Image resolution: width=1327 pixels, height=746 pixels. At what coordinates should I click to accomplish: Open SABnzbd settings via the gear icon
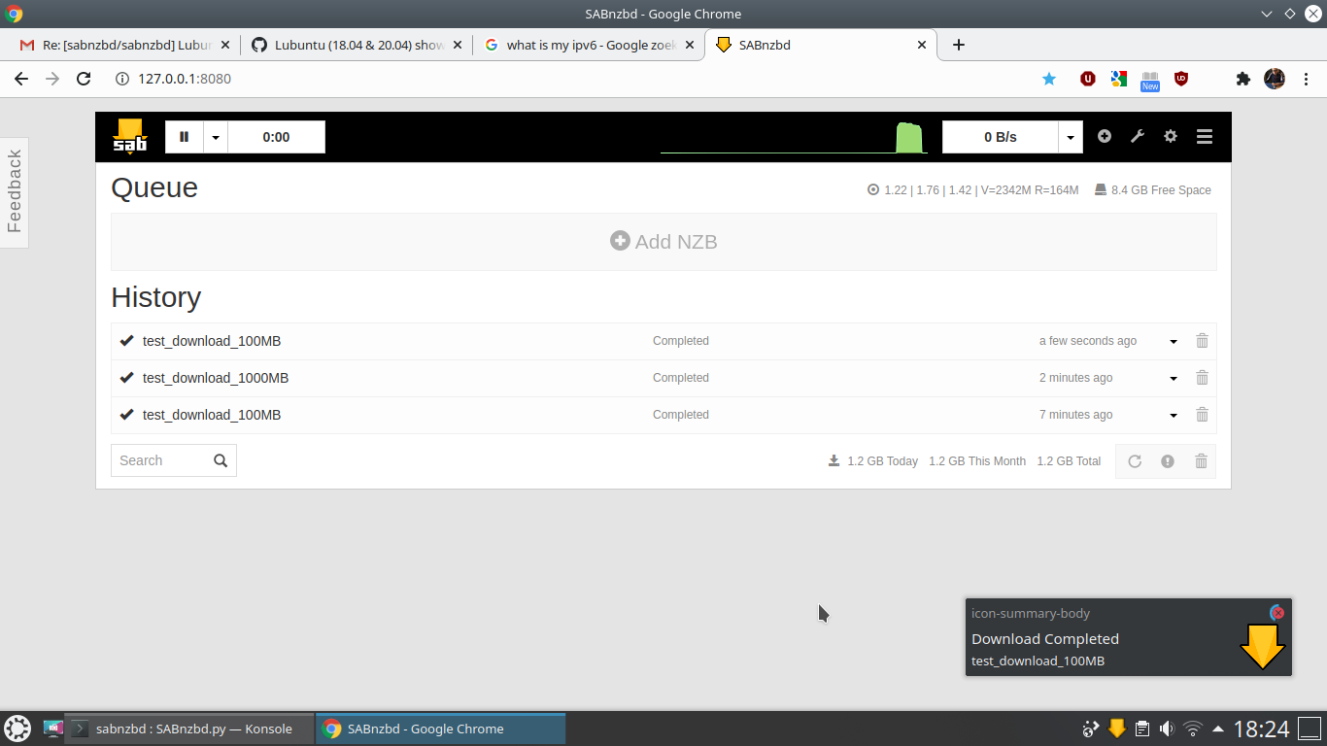point(1170,136)
